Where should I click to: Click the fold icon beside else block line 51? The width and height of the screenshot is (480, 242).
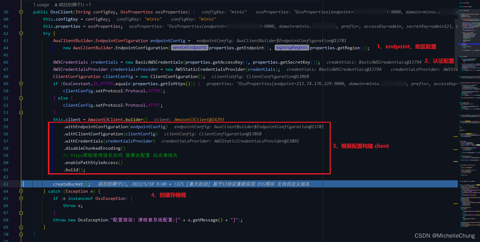pyautogui.click(x=21, y=98)
